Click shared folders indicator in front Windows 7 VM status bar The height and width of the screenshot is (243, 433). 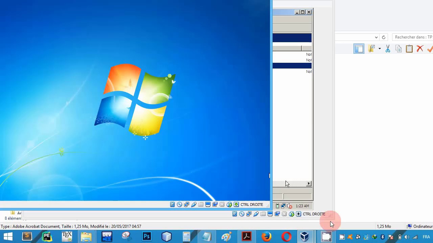click(x=201, y=205)
